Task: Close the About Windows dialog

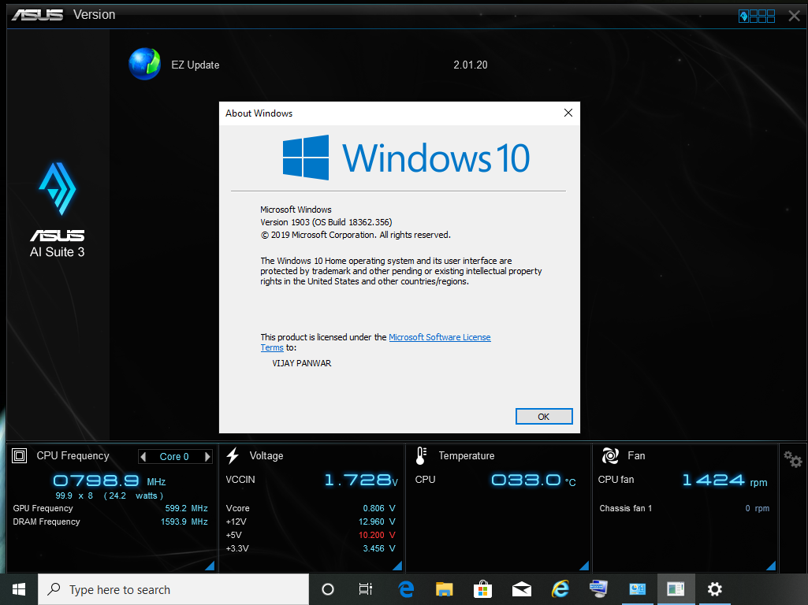Action: pyautogui.click(x=568, y=113)
